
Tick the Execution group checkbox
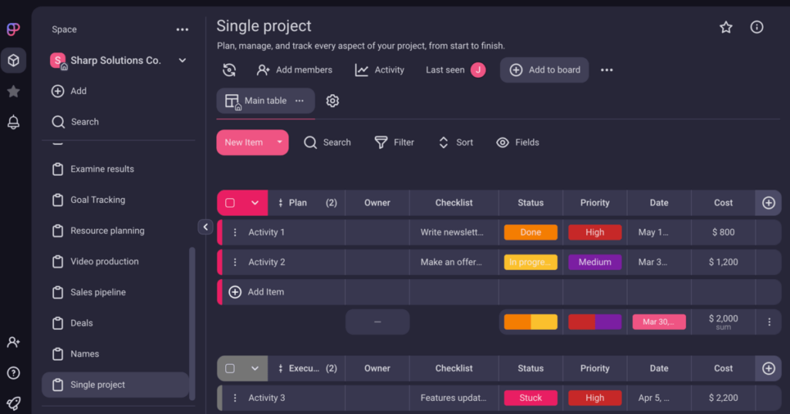coord(230,369)
